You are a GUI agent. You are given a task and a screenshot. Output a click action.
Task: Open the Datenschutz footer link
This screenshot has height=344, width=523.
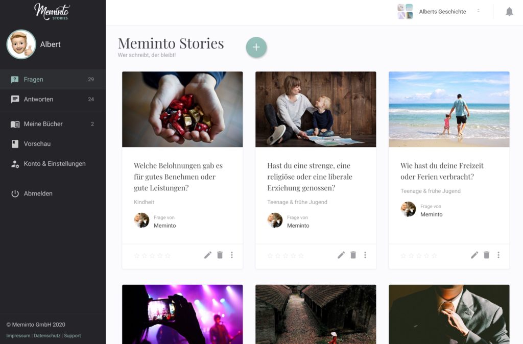click(x=47, y=336)
